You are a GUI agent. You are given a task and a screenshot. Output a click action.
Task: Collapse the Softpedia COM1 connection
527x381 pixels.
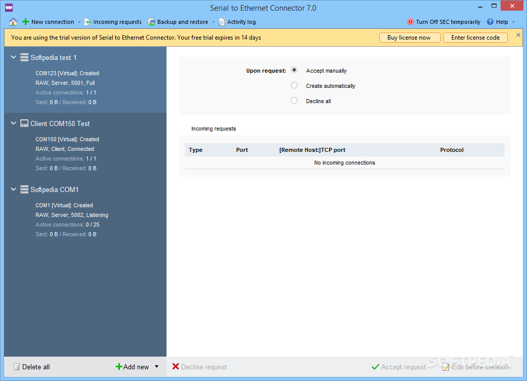tap(13, 189)
